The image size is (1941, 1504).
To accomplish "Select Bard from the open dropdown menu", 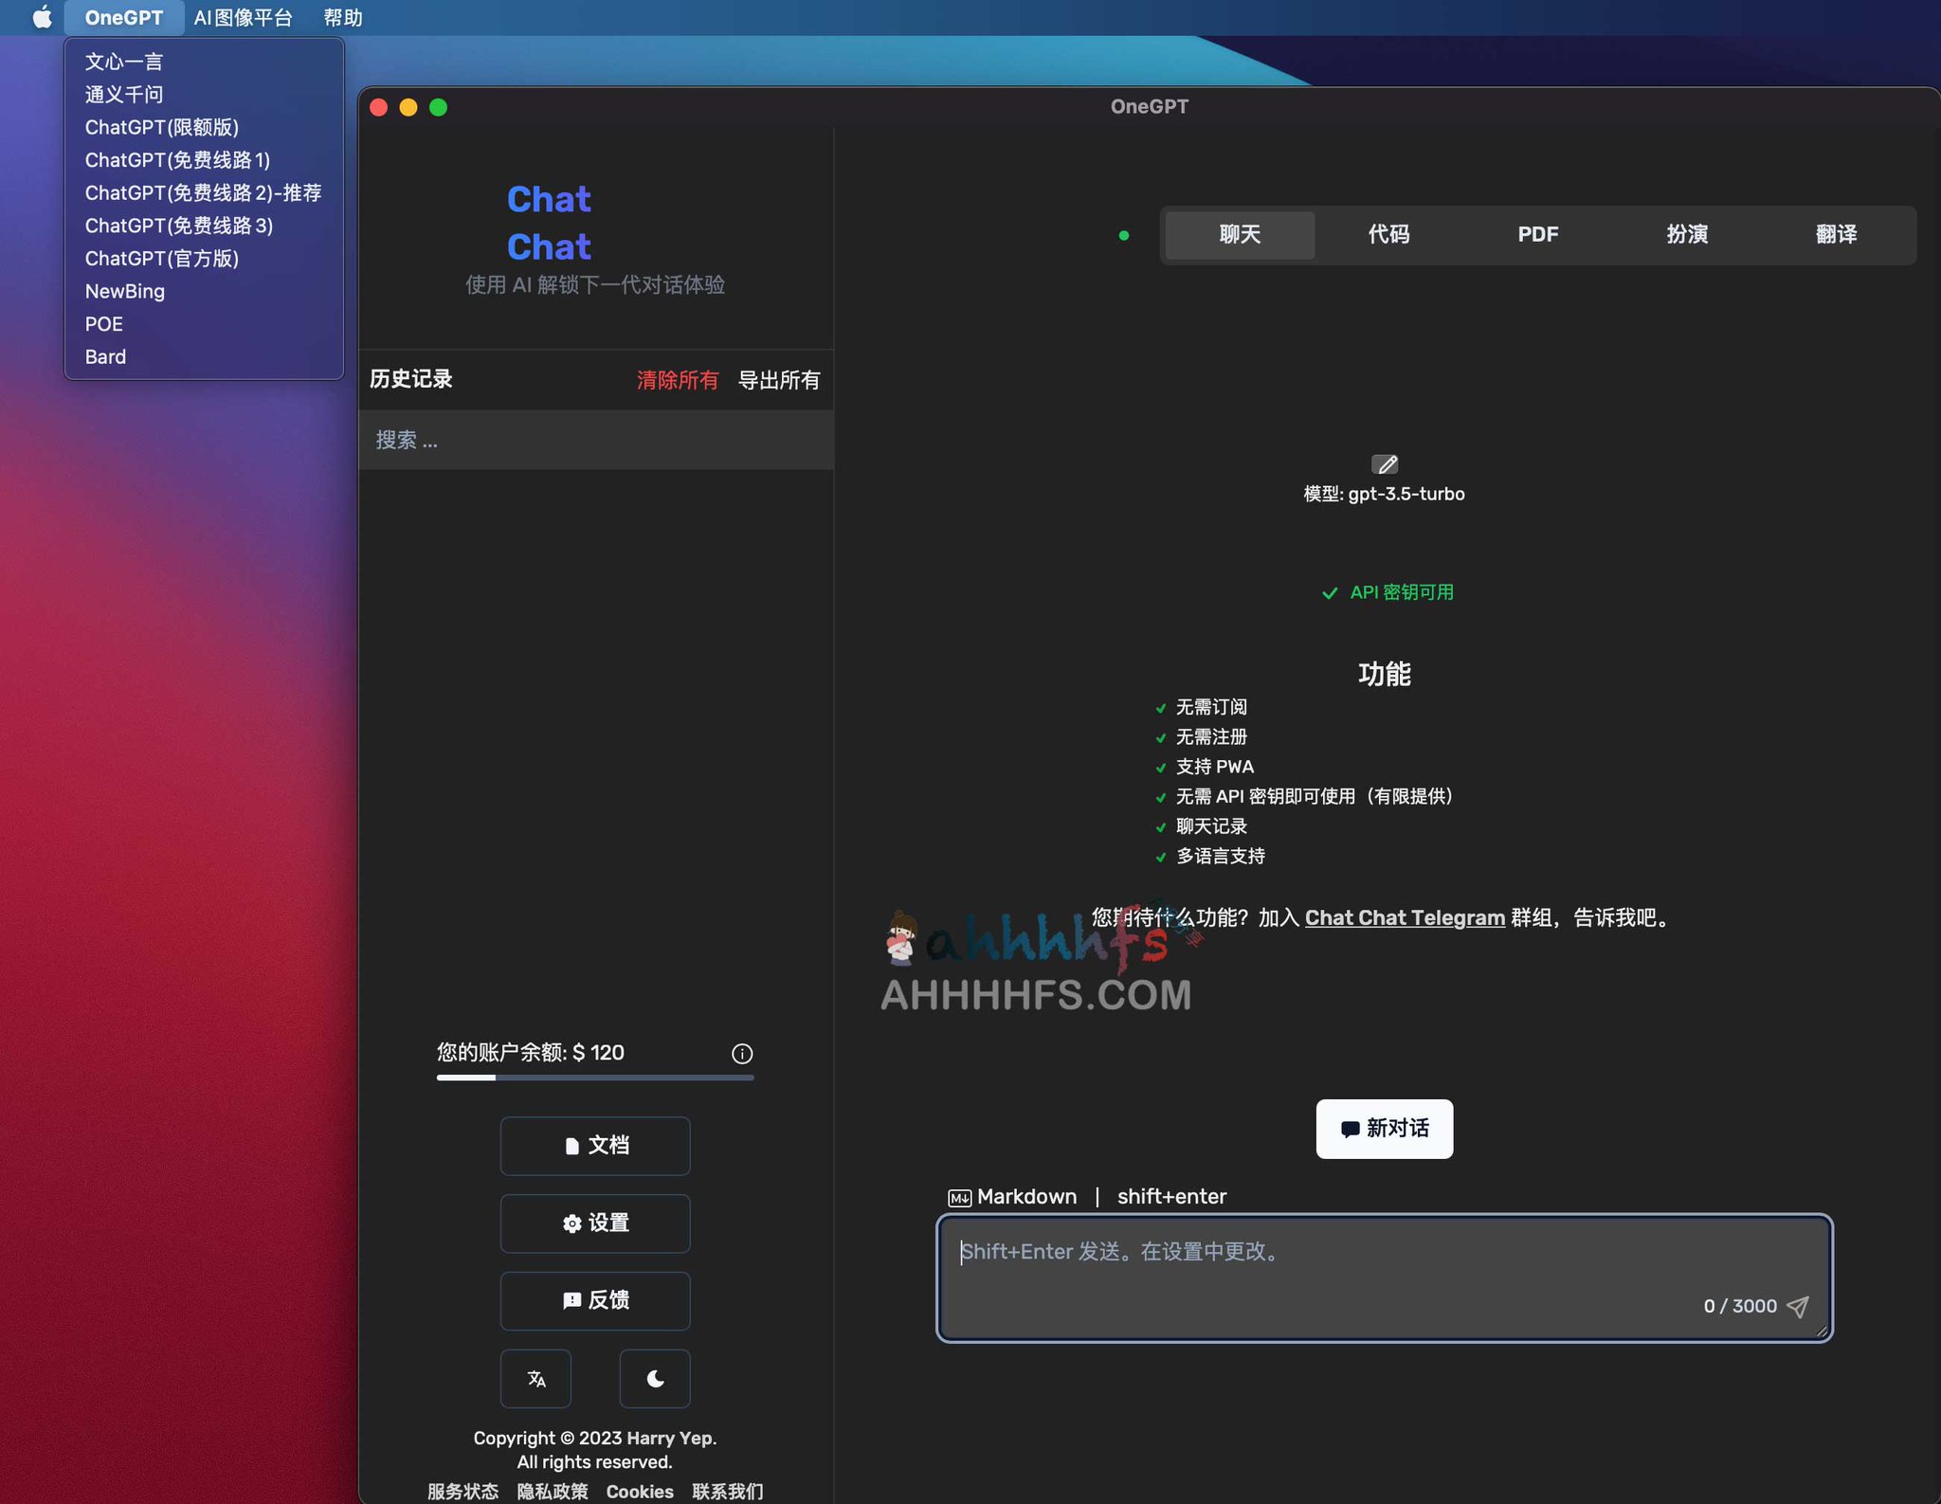I will [x=105, y=356].
